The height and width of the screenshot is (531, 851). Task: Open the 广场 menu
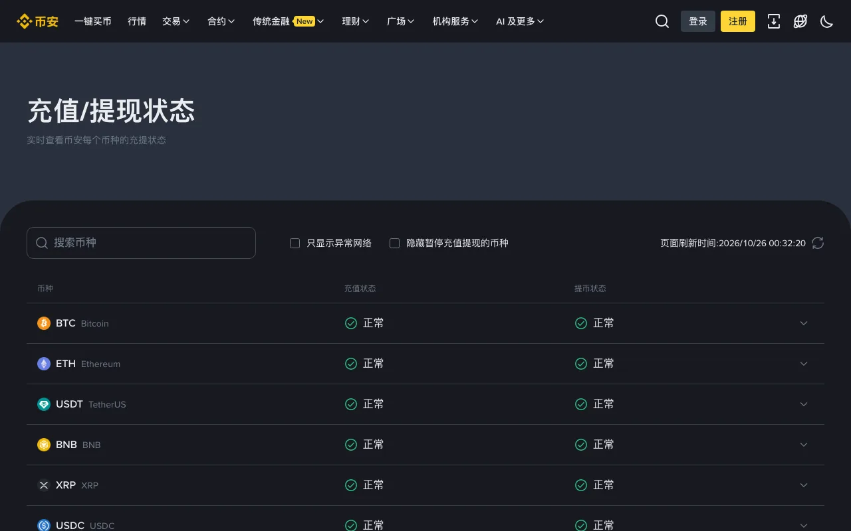(x=401, y=21)
